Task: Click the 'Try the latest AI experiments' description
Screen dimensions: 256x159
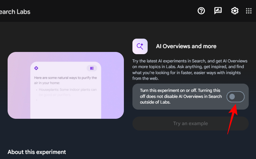Action: pyautogui.click(x=190, y=70)
